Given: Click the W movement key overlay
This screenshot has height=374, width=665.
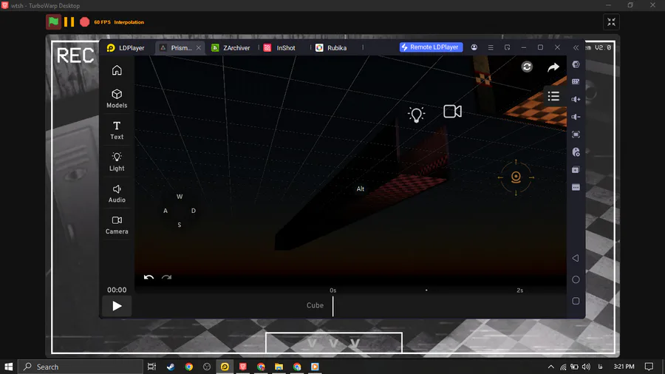Looking at the screenshot, I should click(x=180, y=197).
